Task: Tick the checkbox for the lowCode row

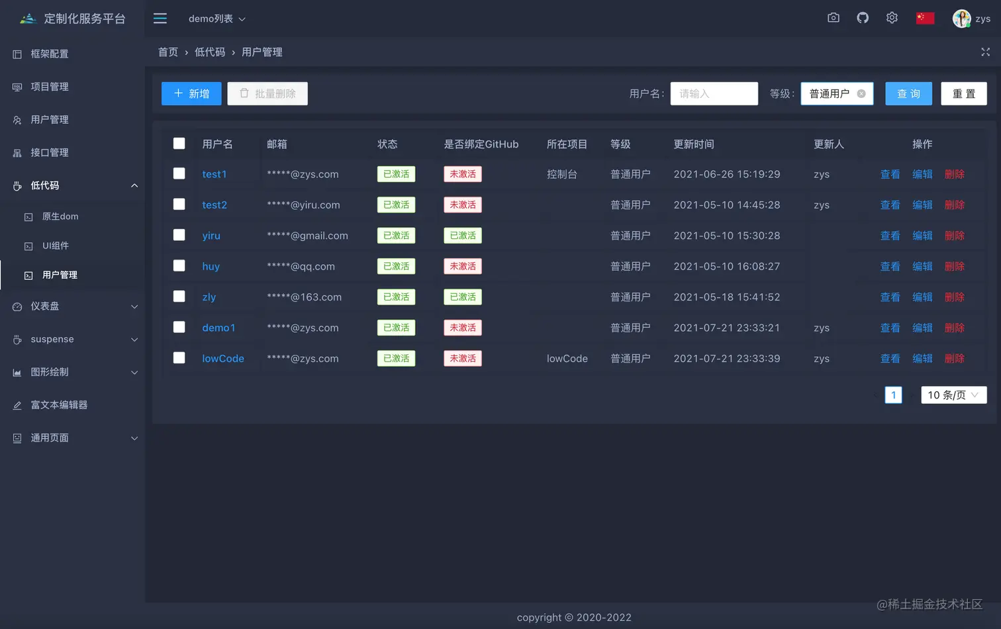Action: [179, 358]
